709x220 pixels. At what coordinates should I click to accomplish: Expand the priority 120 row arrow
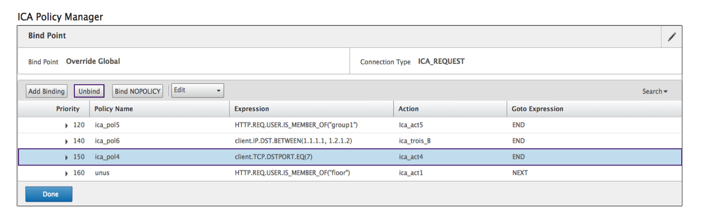click(67, 126)
